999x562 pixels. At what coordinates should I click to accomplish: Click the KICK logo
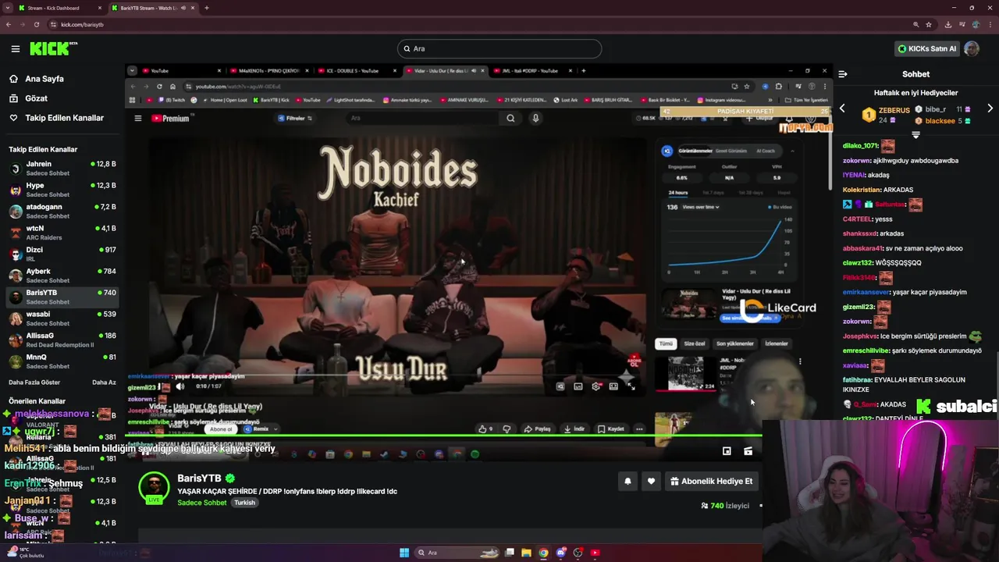tap(53, 48)
